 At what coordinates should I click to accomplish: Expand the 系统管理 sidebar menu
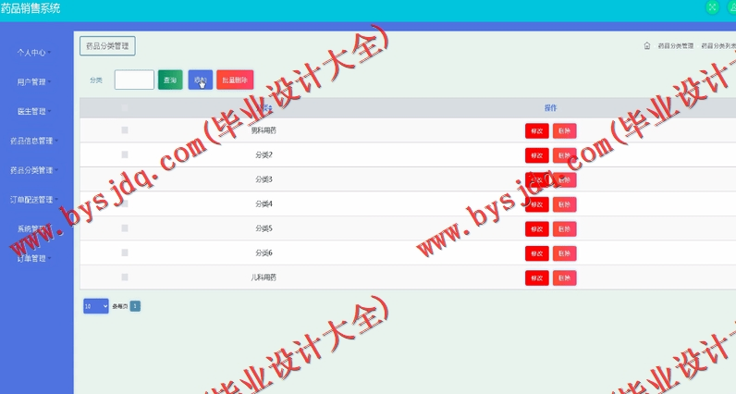click(34, 228)
